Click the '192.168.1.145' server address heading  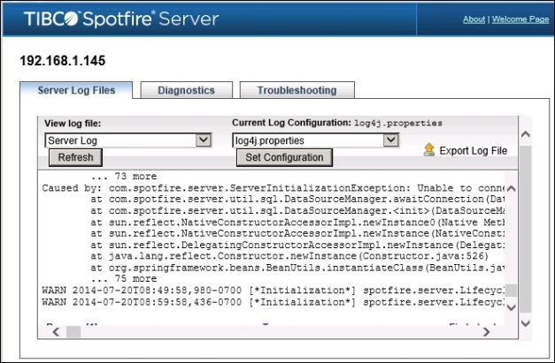(63, 61)
